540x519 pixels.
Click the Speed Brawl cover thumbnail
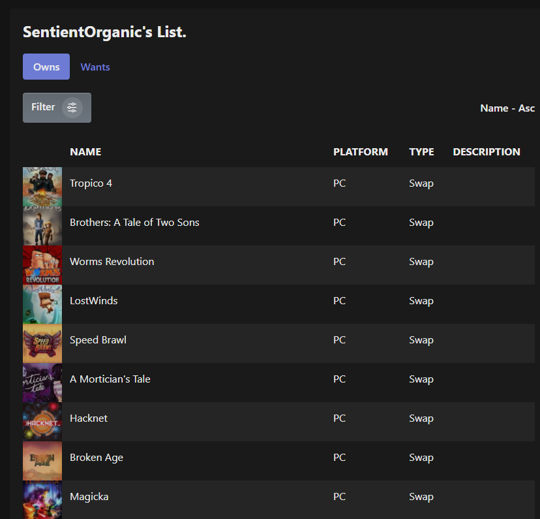[x=42, y=343]
